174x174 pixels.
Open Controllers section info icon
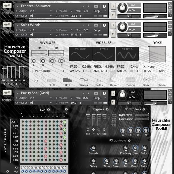(x=144, y=109)
